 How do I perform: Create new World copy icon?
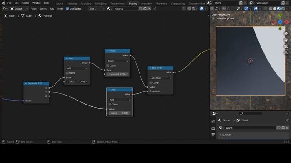[x=283, y=128]
